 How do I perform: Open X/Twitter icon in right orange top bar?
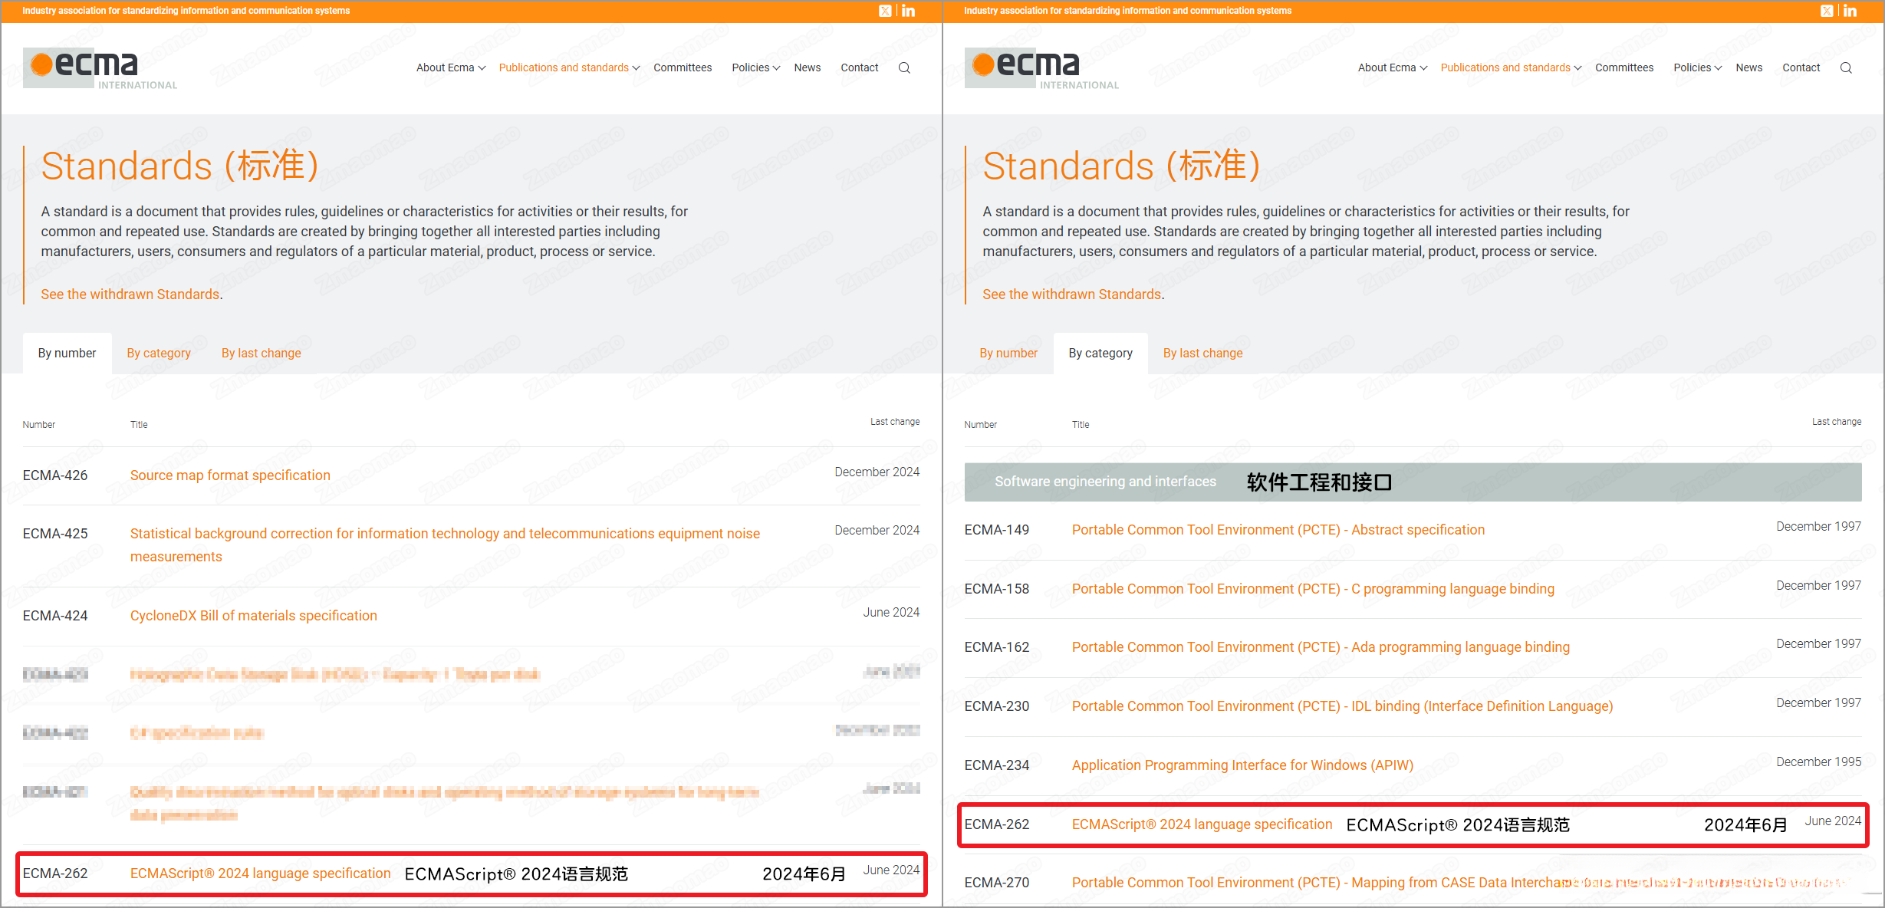click(x=1827, y=11)
